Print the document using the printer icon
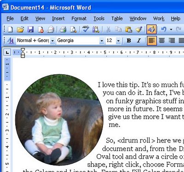Image resolution: width=184 pixels, height=172 pixels. [63, 29]
